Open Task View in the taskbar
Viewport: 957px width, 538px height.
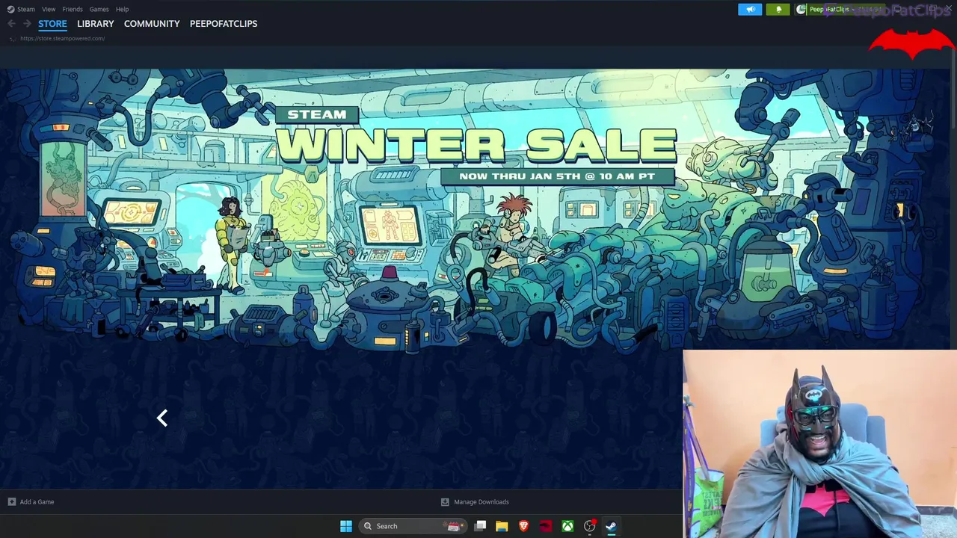click(x=481, y=526)
